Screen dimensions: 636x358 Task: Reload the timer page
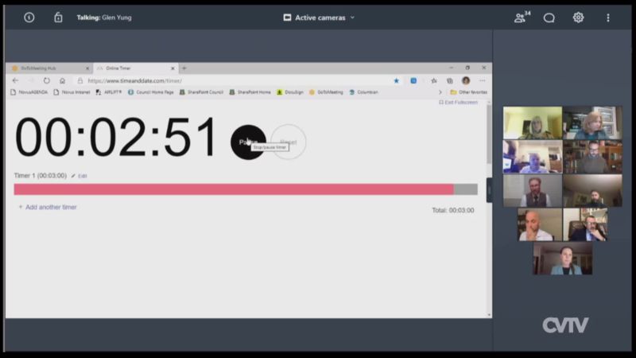point(47,80)
